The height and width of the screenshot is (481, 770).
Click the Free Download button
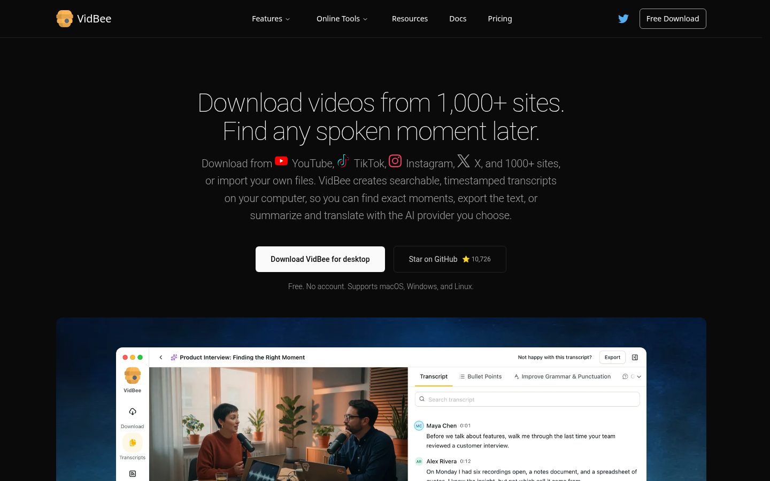pyautogui.click(x=673, y=19)
